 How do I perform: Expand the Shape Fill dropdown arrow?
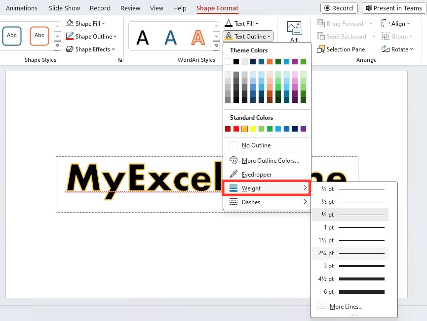(104, 24)
